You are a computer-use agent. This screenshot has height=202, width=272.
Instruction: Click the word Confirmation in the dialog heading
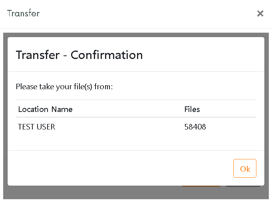[x=107, y=55]
